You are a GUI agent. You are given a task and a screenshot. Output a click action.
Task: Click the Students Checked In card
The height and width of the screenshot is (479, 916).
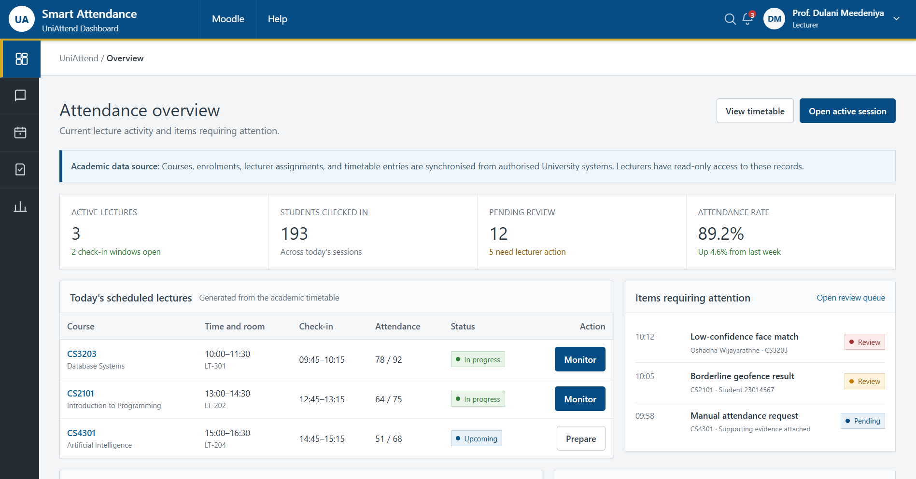click(373, 232)
